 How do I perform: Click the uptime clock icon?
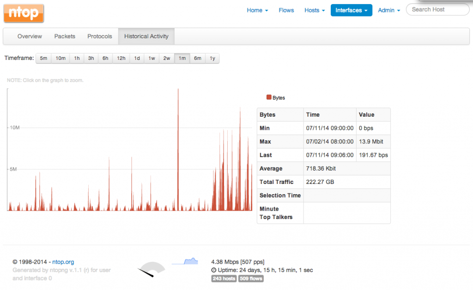tap(214, 270)
